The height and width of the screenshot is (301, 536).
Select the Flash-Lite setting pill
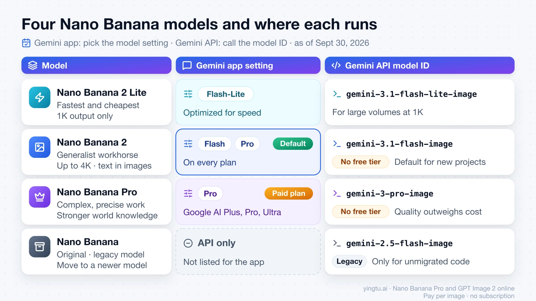pos(226,94)
